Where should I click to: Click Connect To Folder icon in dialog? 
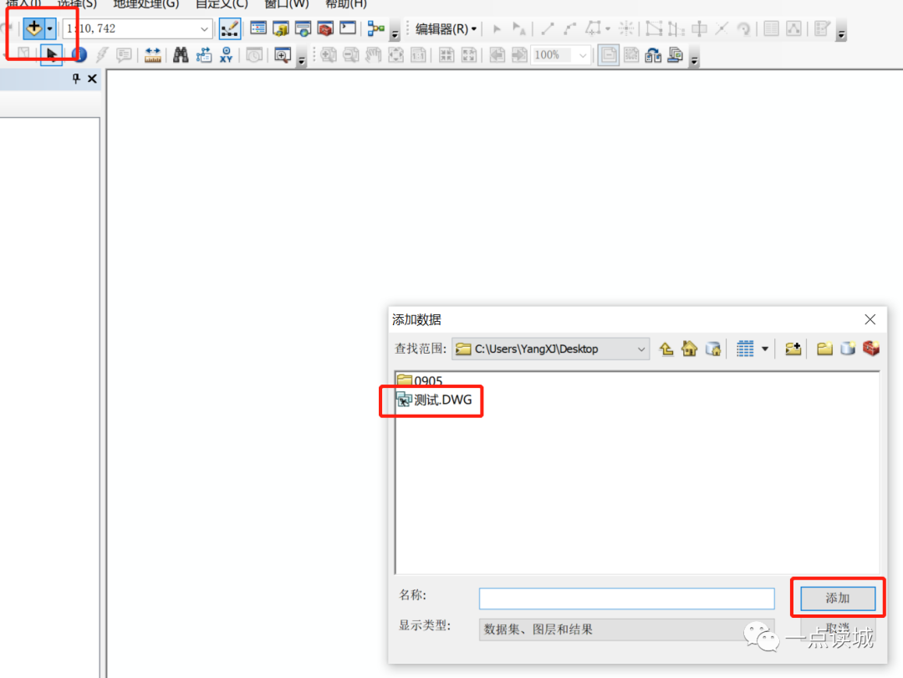coord(793,349)
